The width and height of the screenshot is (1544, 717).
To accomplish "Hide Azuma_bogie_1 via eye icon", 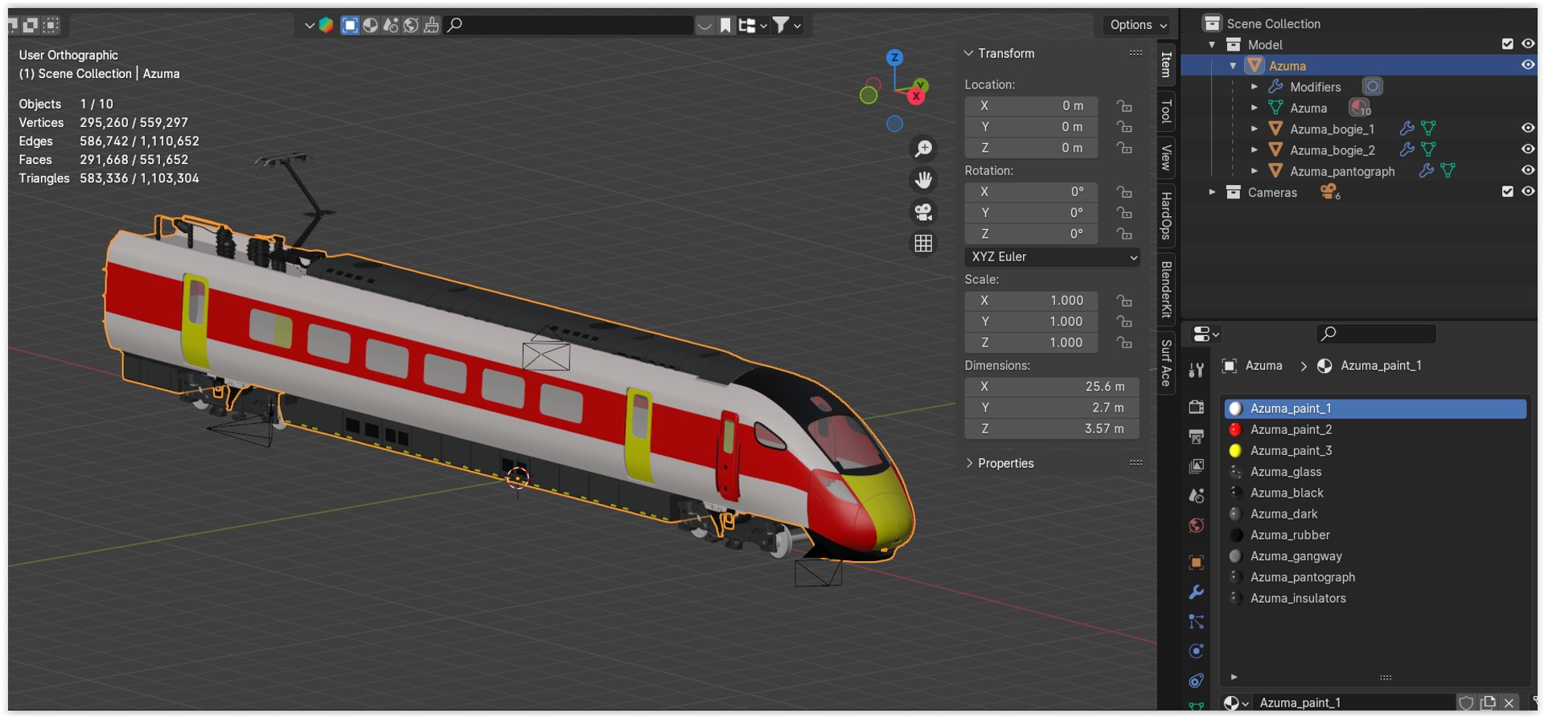I will 1528,128.
